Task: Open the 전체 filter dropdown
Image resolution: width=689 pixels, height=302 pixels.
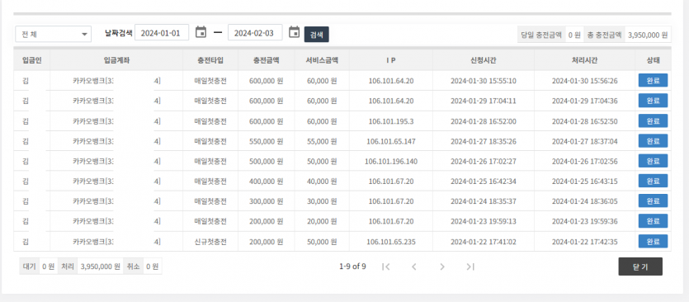Action: pyautogui.click(x=53, y=35)
